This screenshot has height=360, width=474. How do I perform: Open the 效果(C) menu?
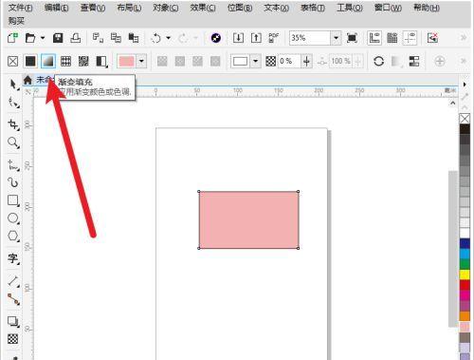click(x=203, y=8)
